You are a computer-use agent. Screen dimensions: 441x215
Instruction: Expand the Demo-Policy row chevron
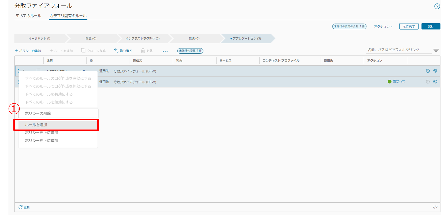[24, 71]
